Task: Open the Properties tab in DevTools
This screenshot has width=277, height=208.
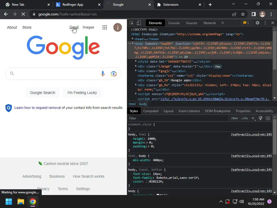Action: pyautogui.click(x=243, y=111)
